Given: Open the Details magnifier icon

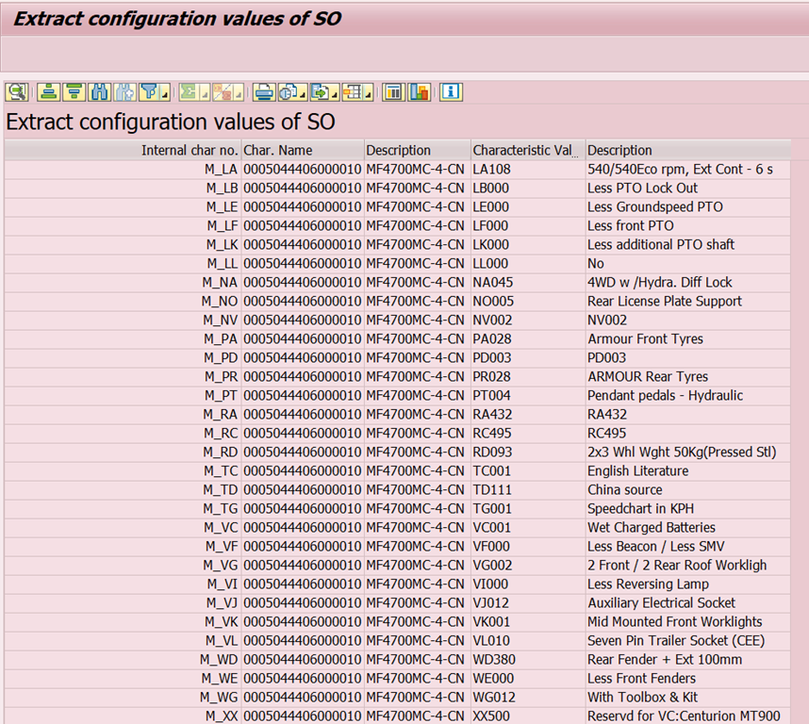Looking at the screenshot, I should pyautogui.click(x=17, y=92).
